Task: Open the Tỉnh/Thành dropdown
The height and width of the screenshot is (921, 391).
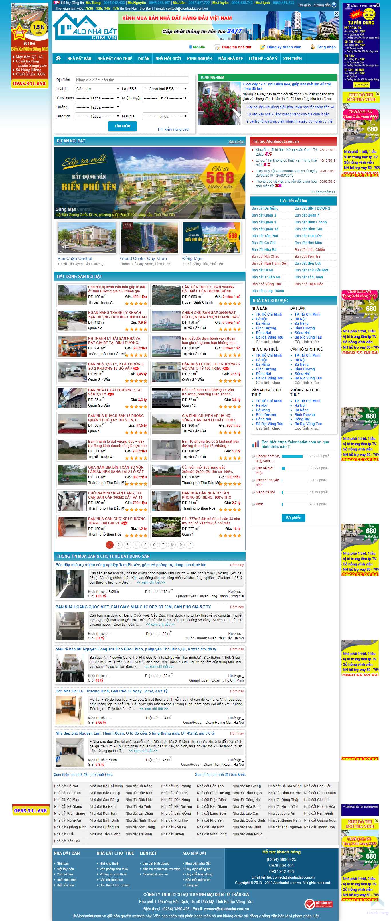Action: tap(98, 98)
